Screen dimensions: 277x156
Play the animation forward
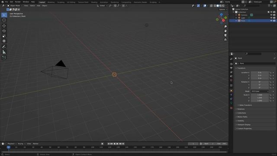(117, 144)
